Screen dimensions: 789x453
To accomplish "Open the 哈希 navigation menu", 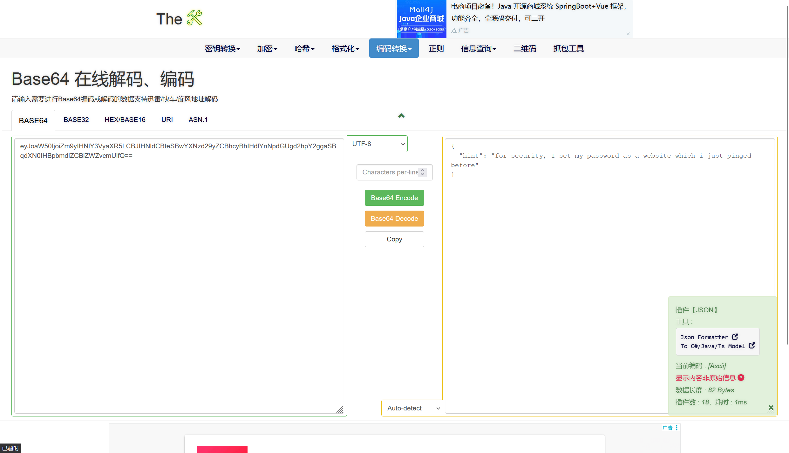I will click(x=304, y=49).
